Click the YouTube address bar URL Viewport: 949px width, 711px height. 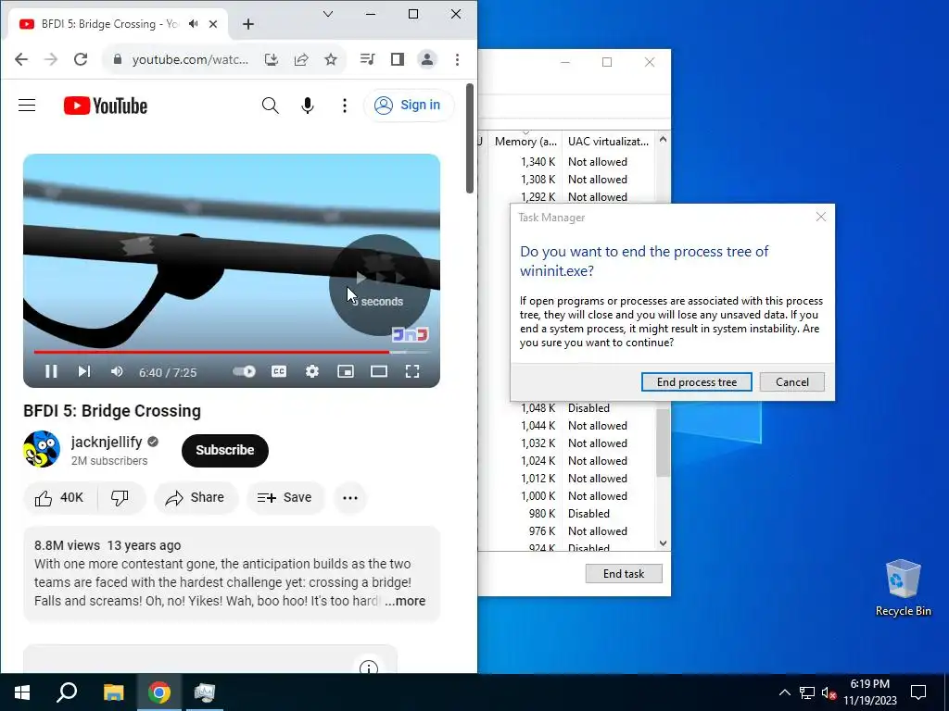(190, 59)
